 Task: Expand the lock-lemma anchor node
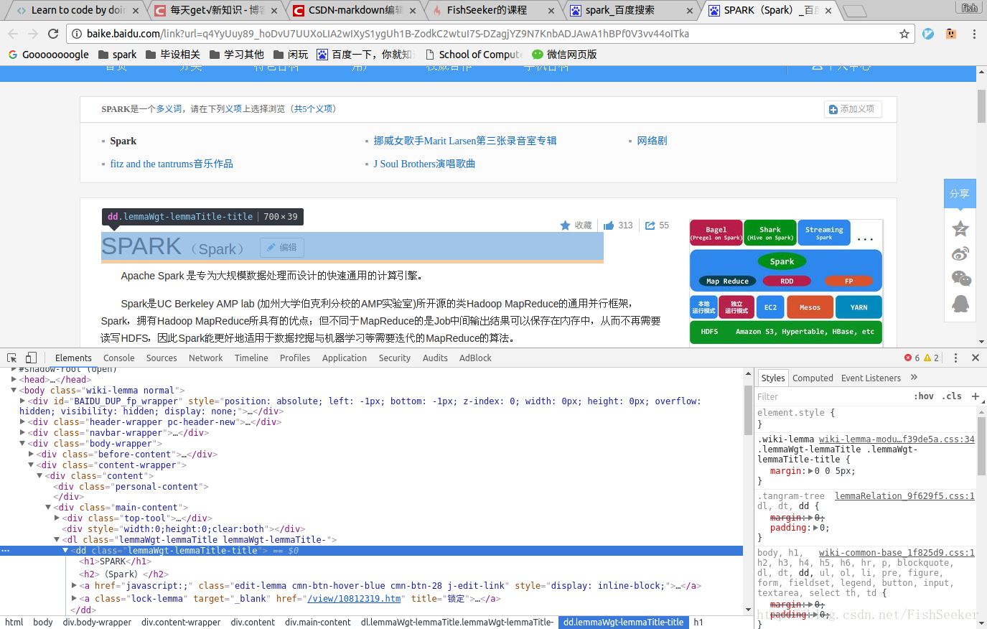click(x=74, y=599)
